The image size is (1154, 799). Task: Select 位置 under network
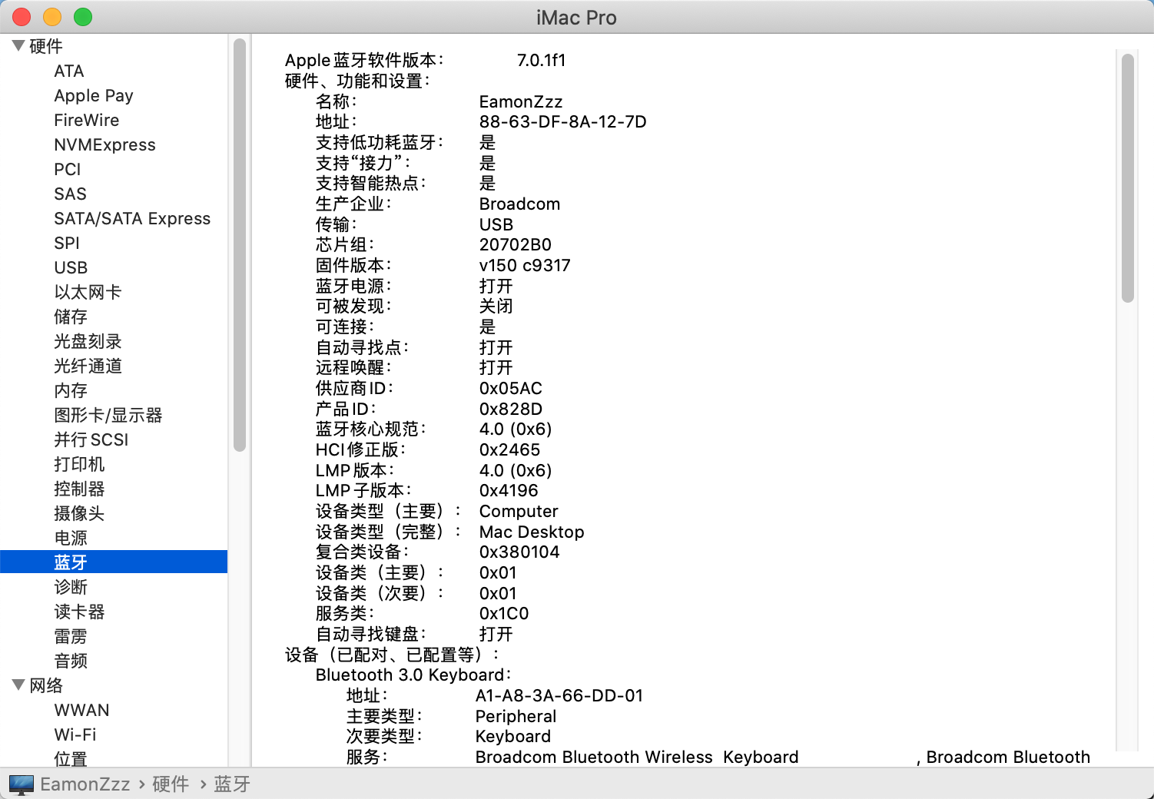[71, 759]
